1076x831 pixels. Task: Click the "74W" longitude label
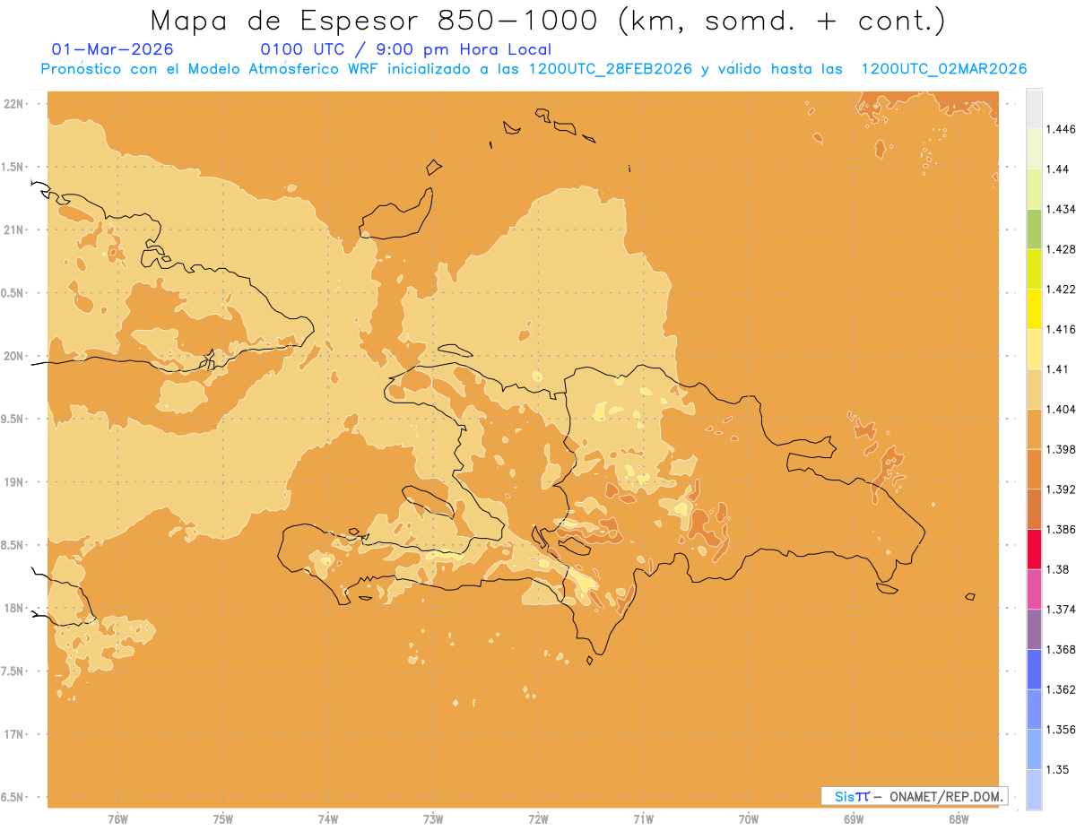(x=328, y=819)
